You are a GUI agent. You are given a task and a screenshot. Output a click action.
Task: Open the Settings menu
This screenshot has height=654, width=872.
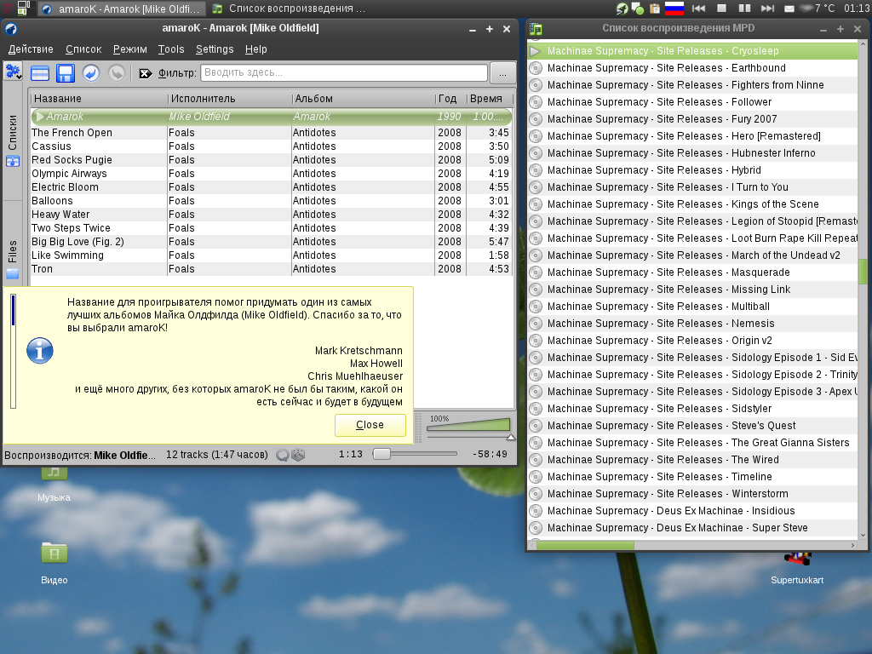[215, 49]
